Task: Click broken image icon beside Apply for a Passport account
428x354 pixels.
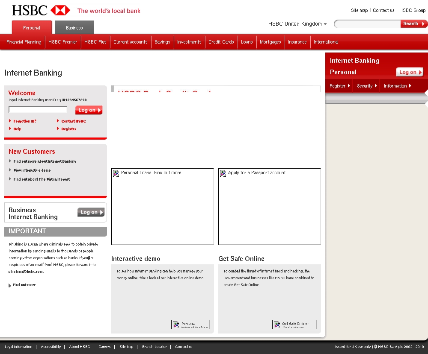Action: pos(223,173)
